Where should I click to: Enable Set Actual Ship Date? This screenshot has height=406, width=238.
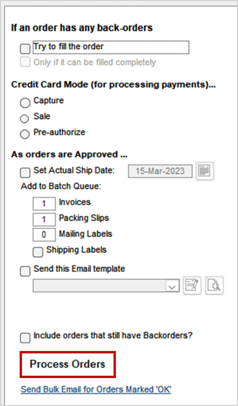click(x=25, y=172)
